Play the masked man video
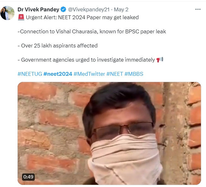 click(x=109, y=133)
